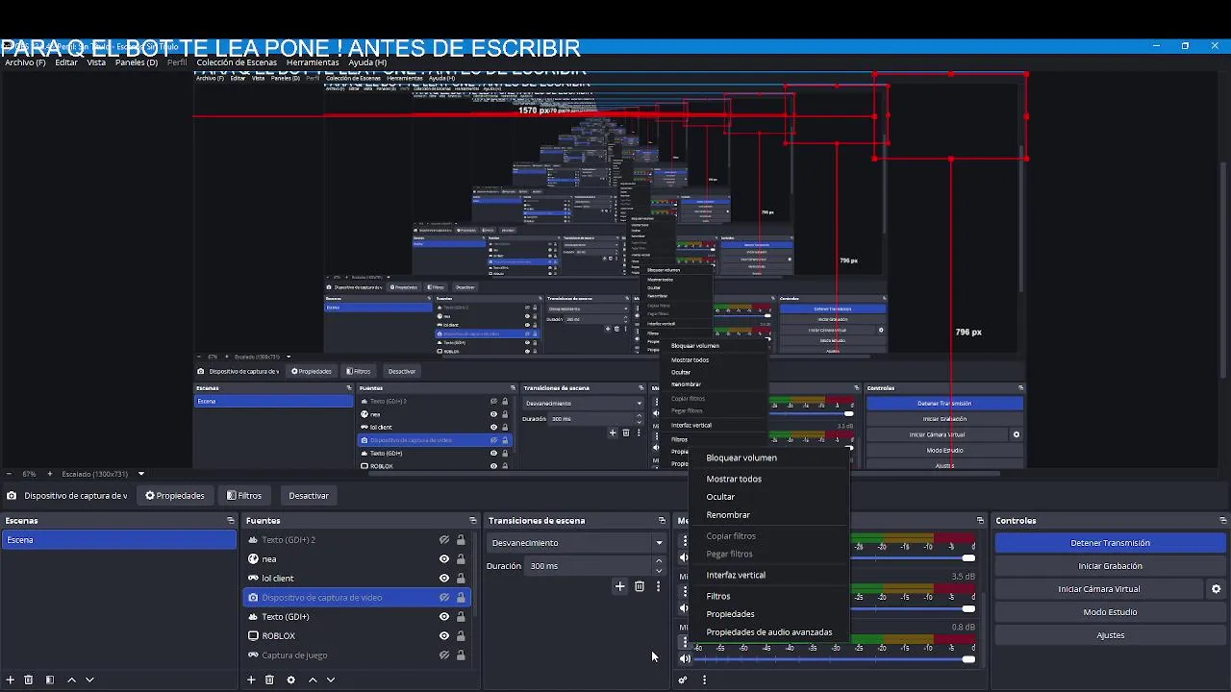
Task: Pop out the Transiciones de escena dock
Action: coord(662,520)
